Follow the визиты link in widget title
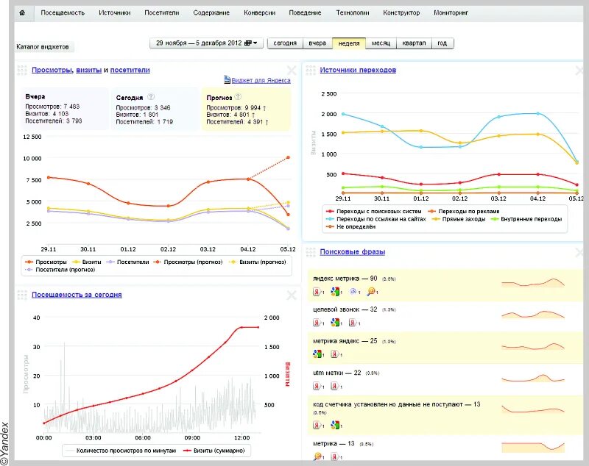 pyautogui.click(x=88, y=70)
